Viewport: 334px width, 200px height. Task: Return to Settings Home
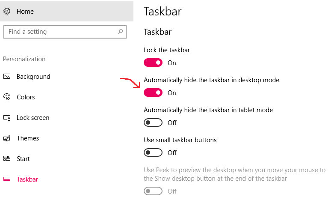pos(67,11)
